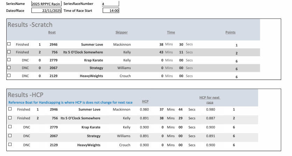Tick the Scratch checkbox for Strategy
The width and height of the screenshot is (292, 156).
coord(9,68)
